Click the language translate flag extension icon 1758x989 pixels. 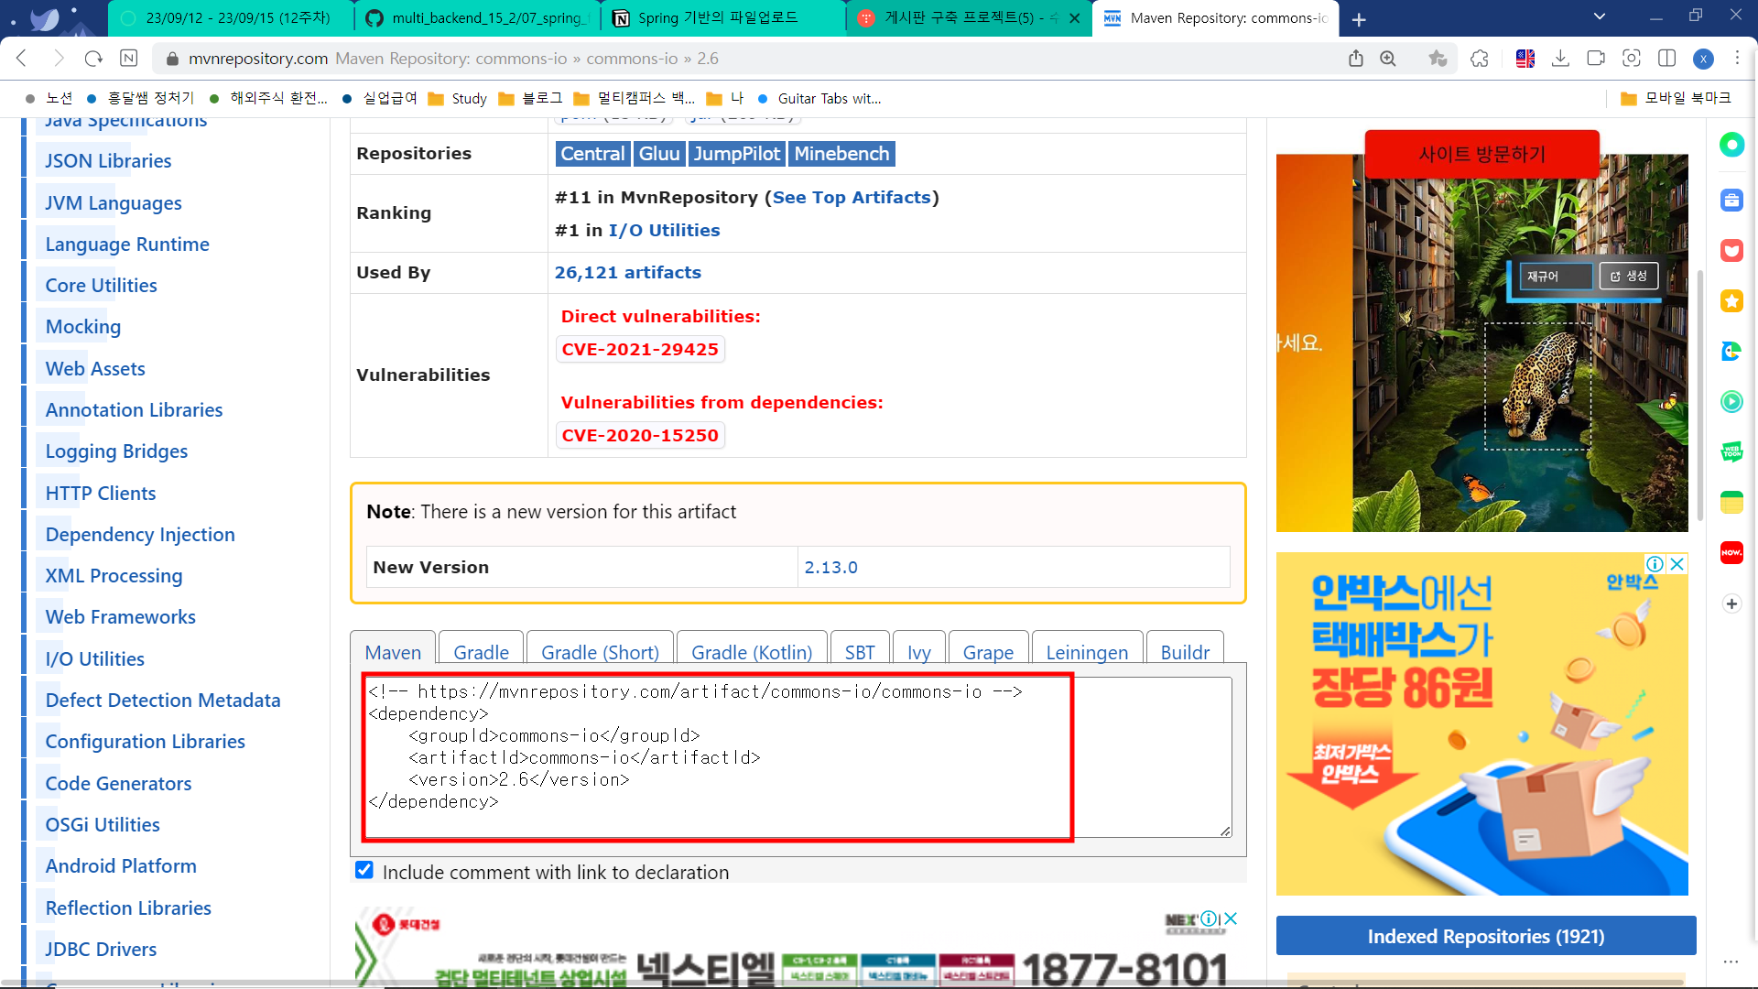1525,59
